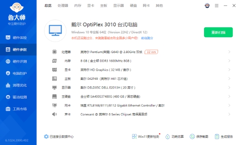Click the green 重新扫描 button

(218, 32)
